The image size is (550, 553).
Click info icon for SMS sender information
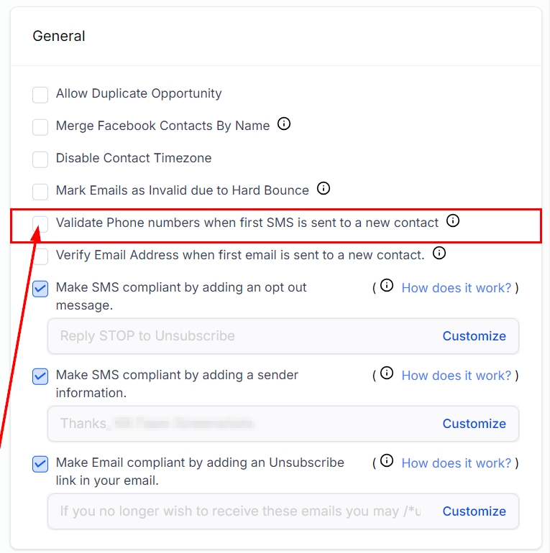[x=387, y=373]
